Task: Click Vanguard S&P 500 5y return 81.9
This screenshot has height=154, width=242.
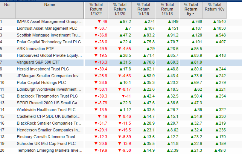Action: [196, 63]
